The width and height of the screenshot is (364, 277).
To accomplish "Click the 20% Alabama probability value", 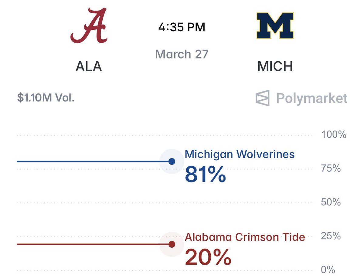I will click(x=208, y=257).
